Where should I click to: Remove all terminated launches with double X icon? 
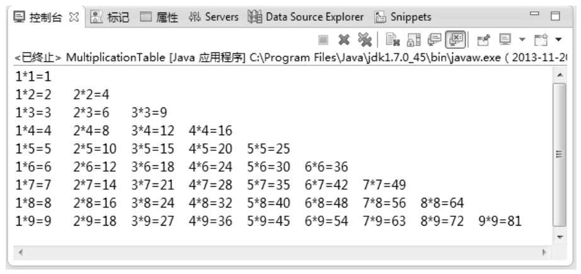click(x=365, y=40)
